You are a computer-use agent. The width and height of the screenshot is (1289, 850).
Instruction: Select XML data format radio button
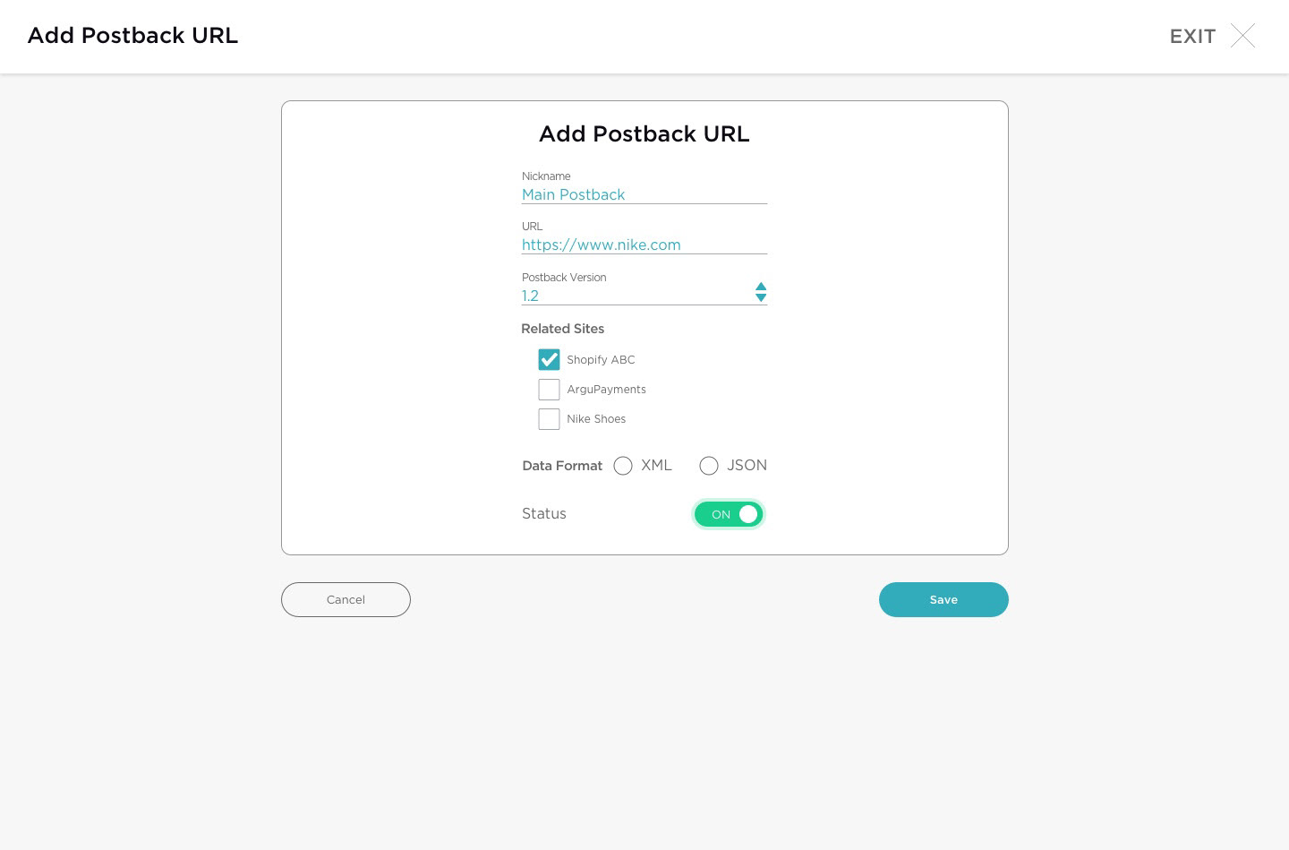coord(623,466)
